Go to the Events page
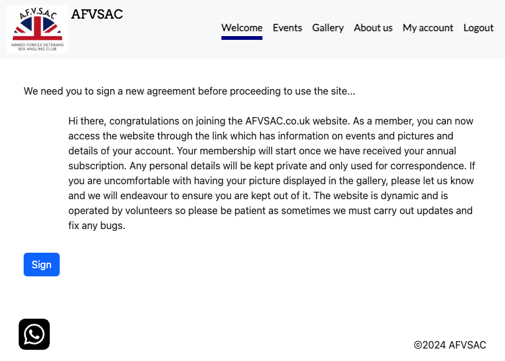The height and width of the screenshot is (361, 505). pos(287,27)
